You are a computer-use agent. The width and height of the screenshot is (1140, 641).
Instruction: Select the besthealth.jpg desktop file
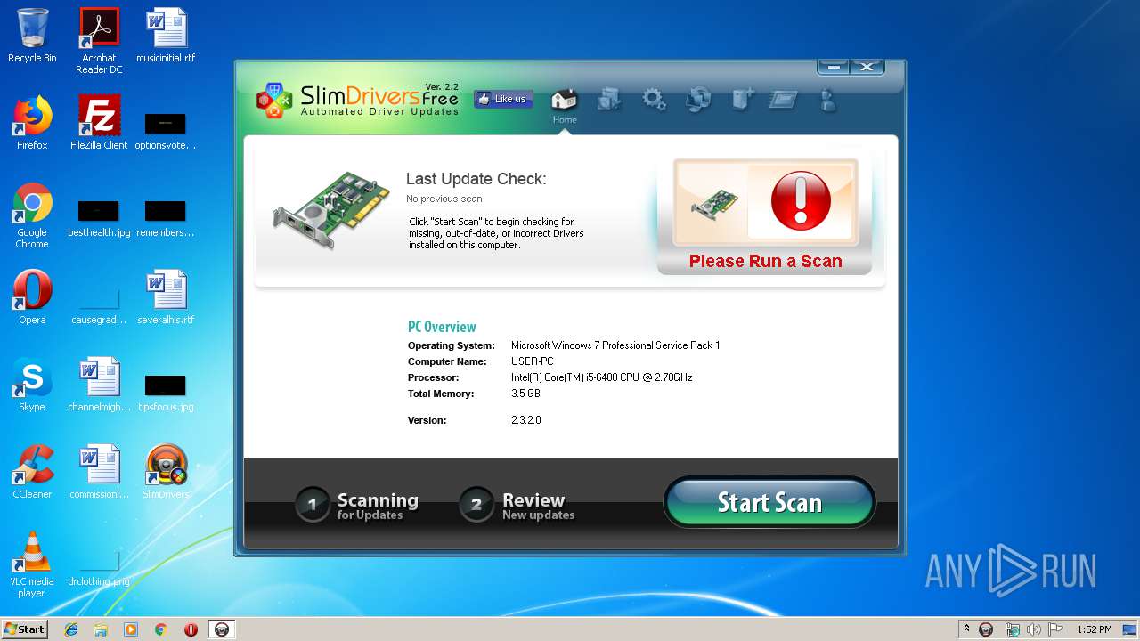pos(99,217)
